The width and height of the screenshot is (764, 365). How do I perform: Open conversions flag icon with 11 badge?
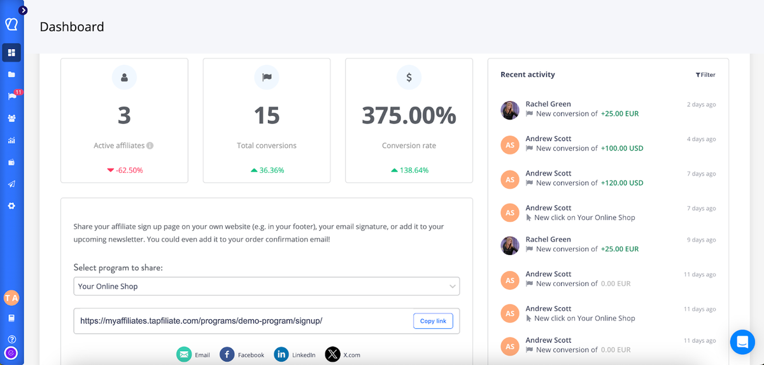pos(12,96)
